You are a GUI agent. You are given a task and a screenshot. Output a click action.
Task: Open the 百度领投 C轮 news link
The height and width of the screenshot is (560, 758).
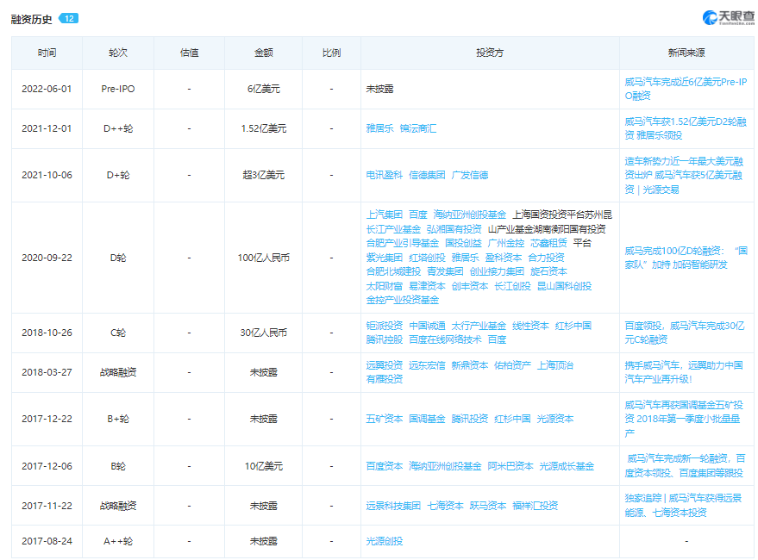[686, 333]
